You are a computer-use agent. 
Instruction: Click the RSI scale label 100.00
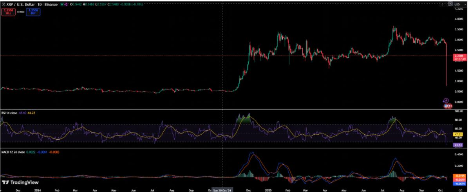459,111
